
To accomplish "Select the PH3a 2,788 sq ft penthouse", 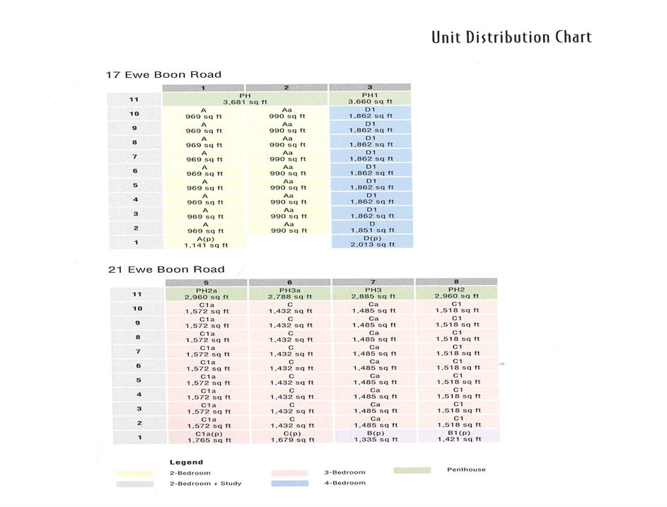I will 290,293.
